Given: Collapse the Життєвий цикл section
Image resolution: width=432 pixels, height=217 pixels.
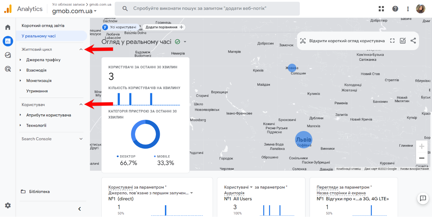Looking at the screenshot, I should click(81, 49).
